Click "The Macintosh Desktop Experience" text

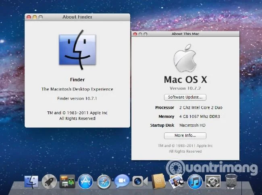click(x=77, y=89)
